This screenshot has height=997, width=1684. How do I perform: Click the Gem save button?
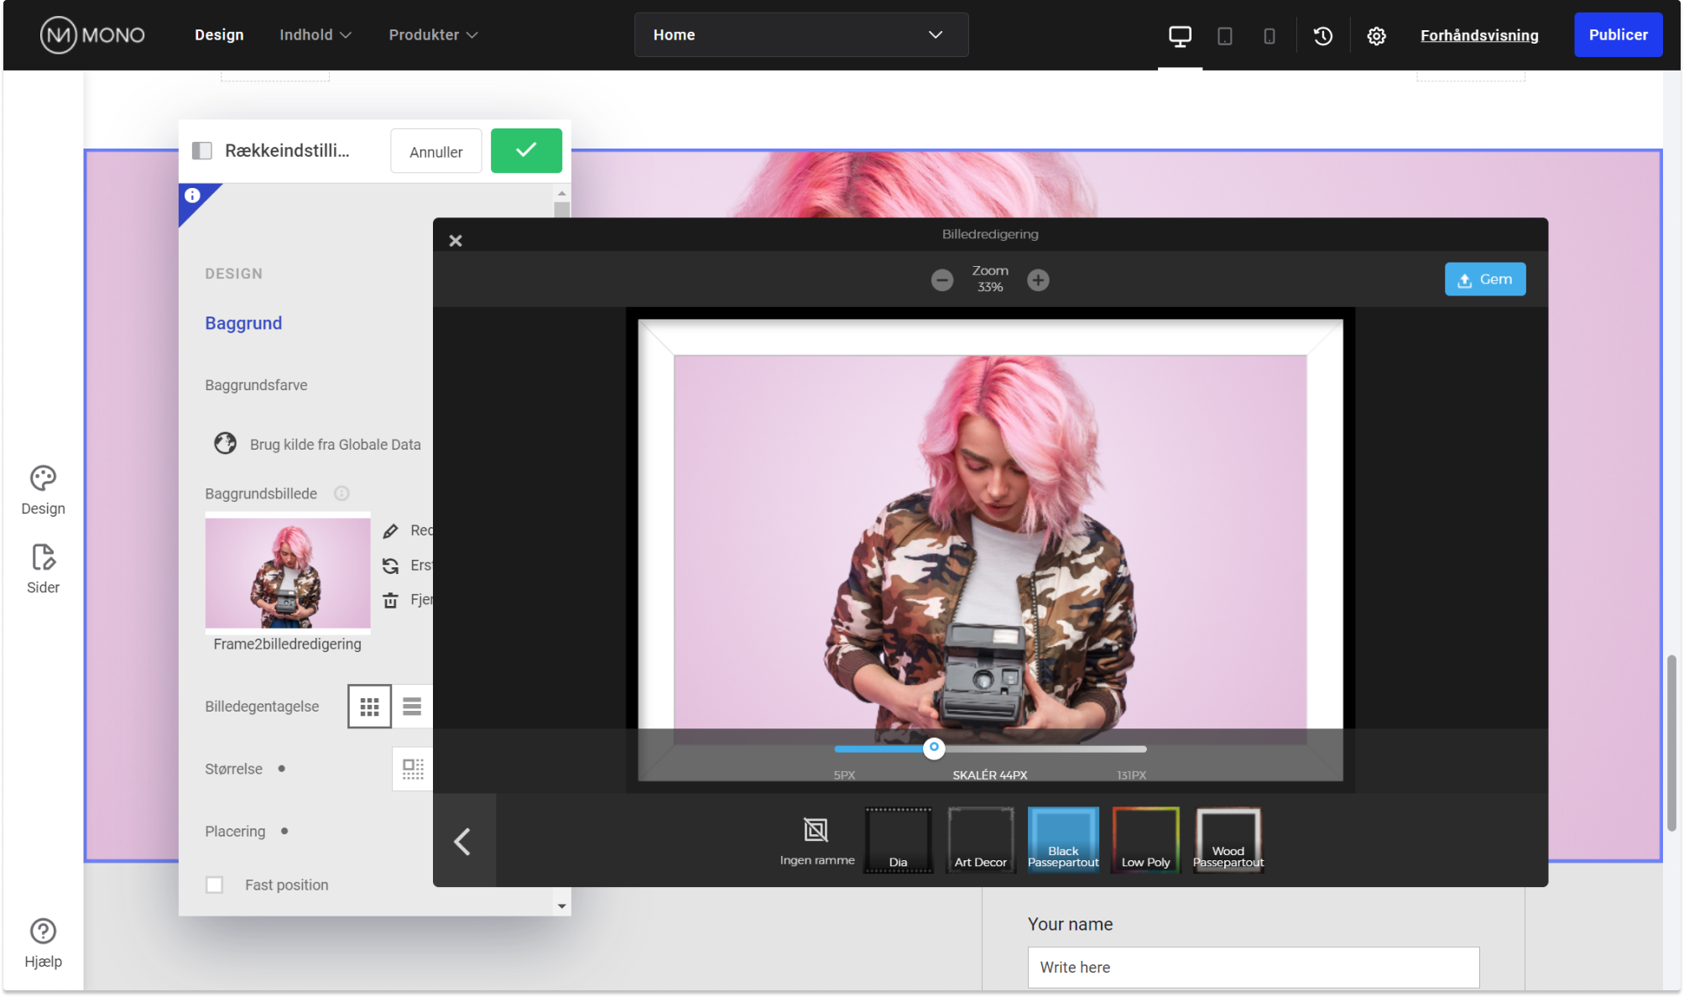(x=1484, y=279)
